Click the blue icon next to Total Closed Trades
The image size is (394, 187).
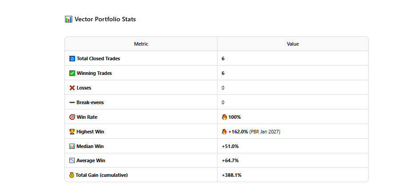click(72, 58)
